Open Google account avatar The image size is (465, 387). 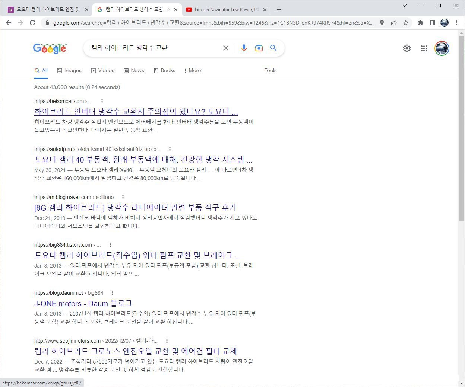442,48
